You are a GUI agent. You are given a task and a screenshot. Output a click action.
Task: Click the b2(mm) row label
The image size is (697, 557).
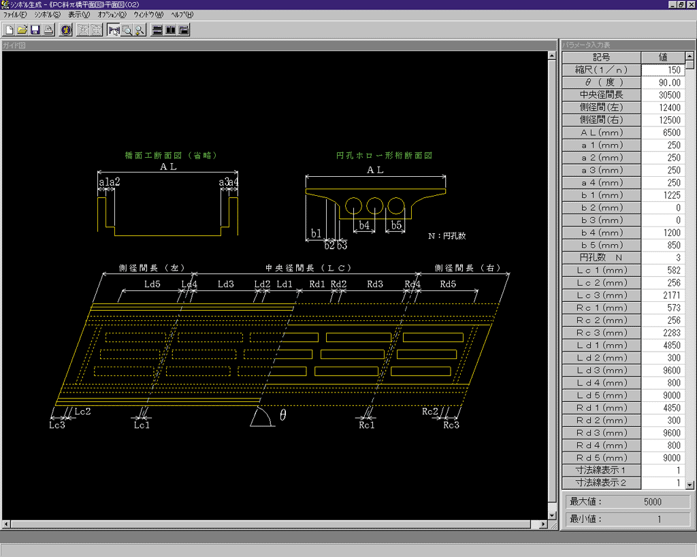click(602, 207)
